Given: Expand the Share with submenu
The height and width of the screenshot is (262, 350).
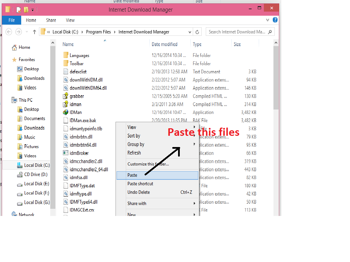Looking at the screenshot, I should coord(157,203).
